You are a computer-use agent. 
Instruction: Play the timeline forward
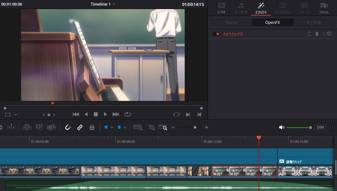click(105, 114)
